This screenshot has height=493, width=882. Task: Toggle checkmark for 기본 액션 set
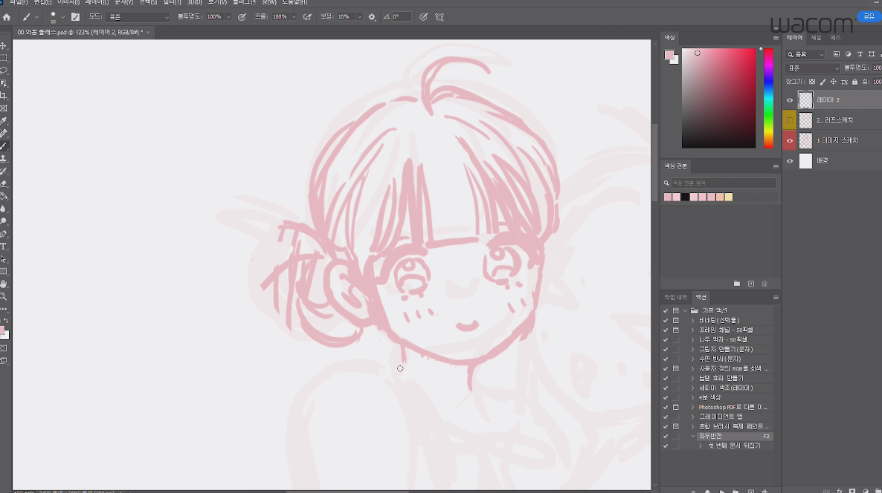point(666,310)
